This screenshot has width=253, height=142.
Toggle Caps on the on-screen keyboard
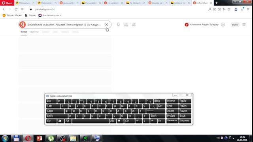point(55,111)
